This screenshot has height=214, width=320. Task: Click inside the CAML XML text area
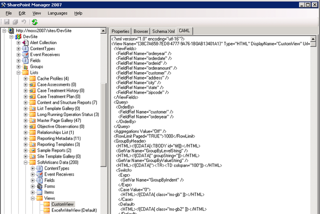213,128
